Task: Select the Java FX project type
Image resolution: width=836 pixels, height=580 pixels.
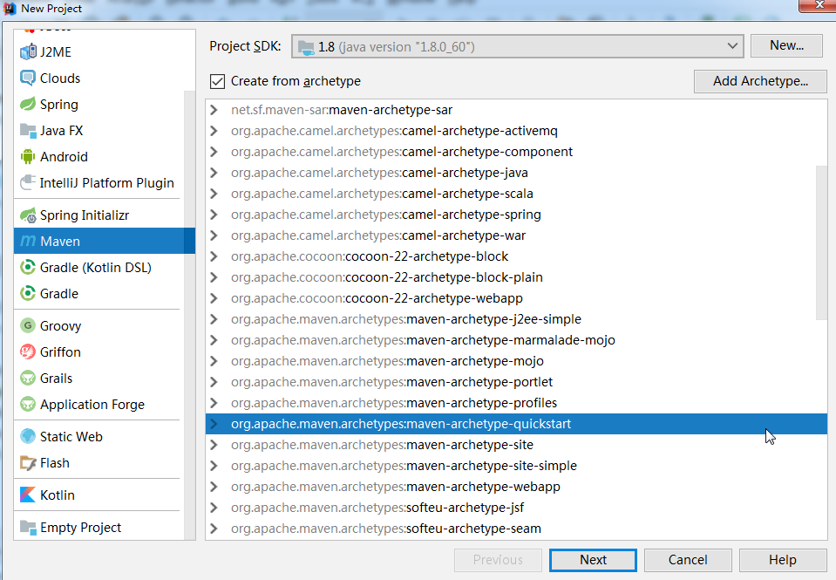Action: [x=99, y=130]
